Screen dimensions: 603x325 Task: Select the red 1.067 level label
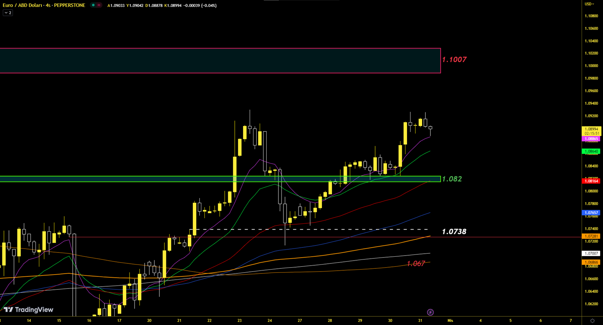416,264
